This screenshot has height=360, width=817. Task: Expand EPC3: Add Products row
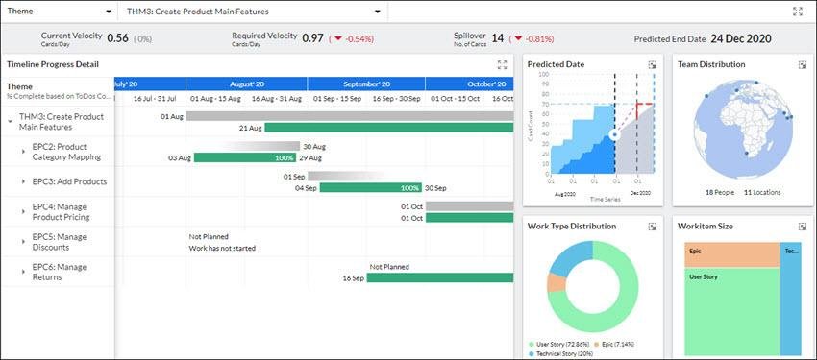(x=23, y=181)
